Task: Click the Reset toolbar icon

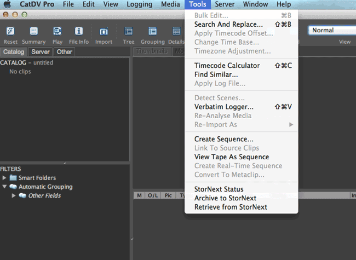Action: coord(10,32)
